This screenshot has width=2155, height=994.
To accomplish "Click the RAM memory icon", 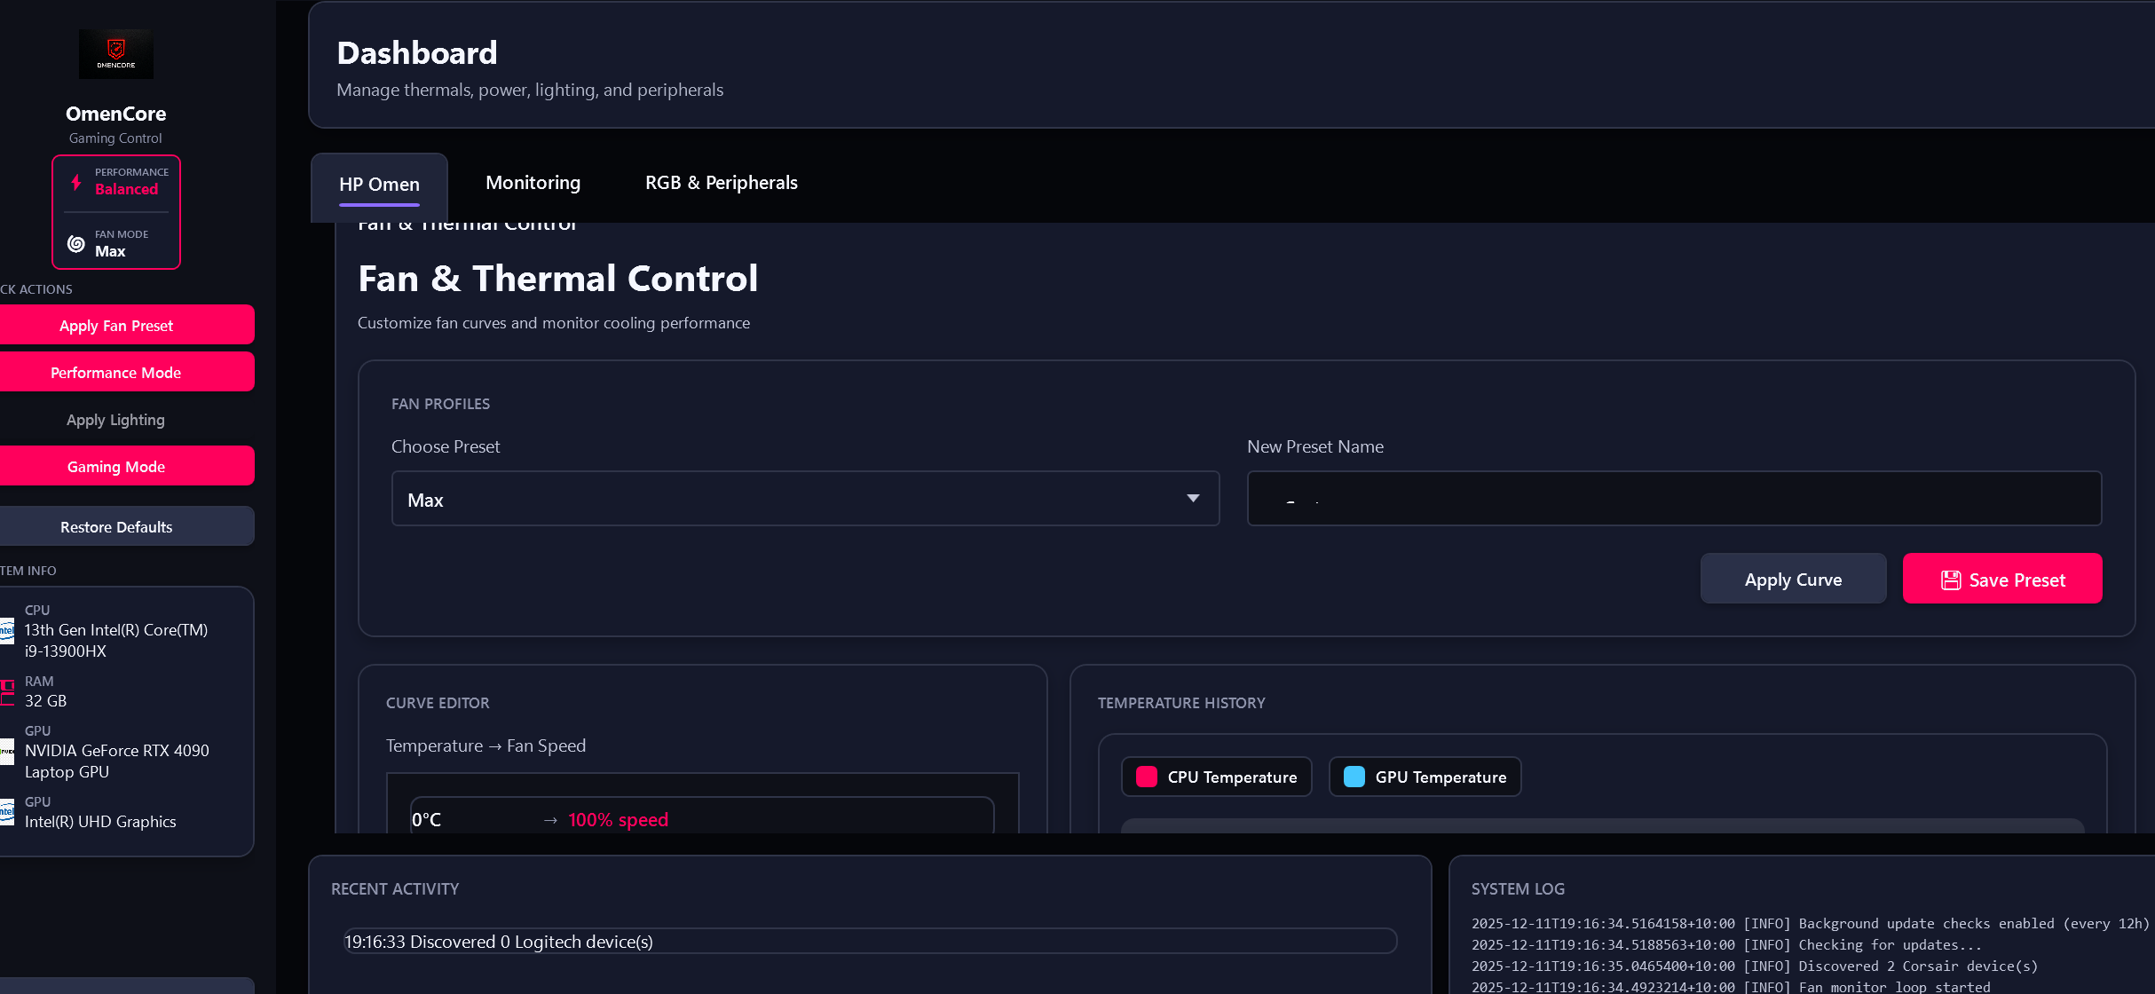I will pos(8,690).
